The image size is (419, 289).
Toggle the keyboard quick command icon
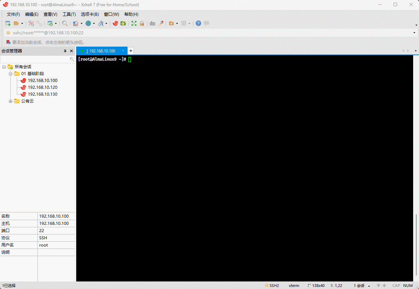tap(152, 23)
